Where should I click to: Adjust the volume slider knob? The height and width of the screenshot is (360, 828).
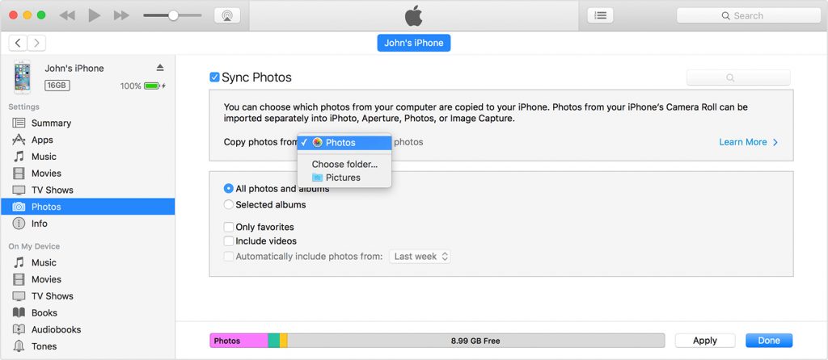(x=173, y=15)
